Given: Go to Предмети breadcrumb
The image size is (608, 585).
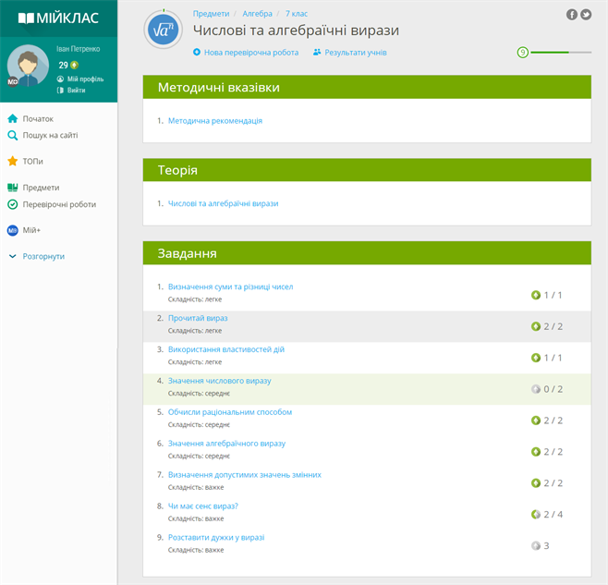Looking at the screenshot, I should pos(211,14).
